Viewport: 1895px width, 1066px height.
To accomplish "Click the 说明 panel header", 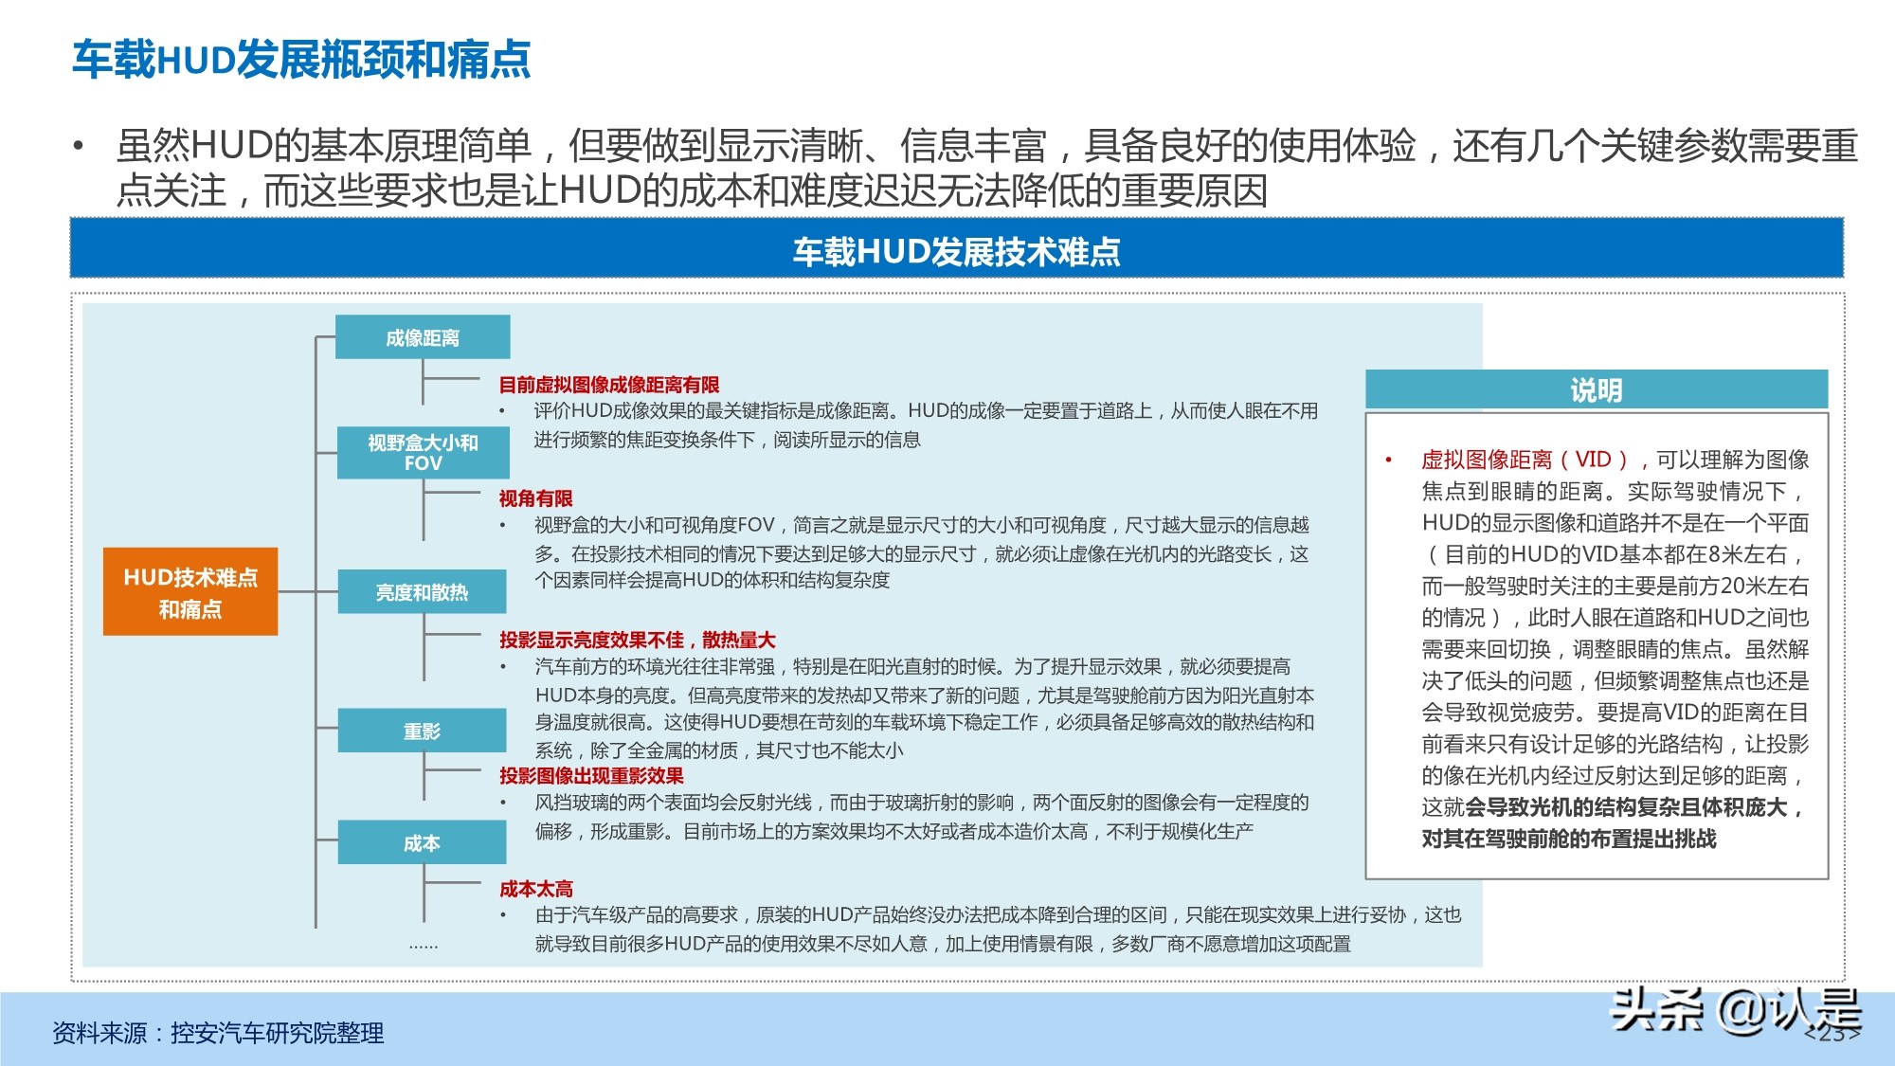I will pyautogui.click(x=1597, y=389).
